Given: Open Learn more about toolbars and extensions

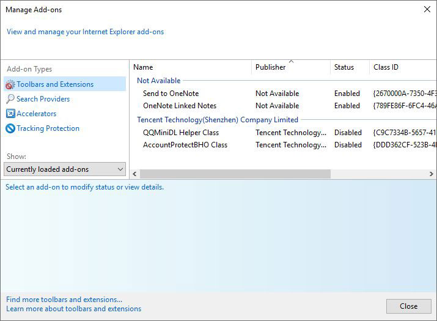Looking at the screenshot, I should (74, 309).
